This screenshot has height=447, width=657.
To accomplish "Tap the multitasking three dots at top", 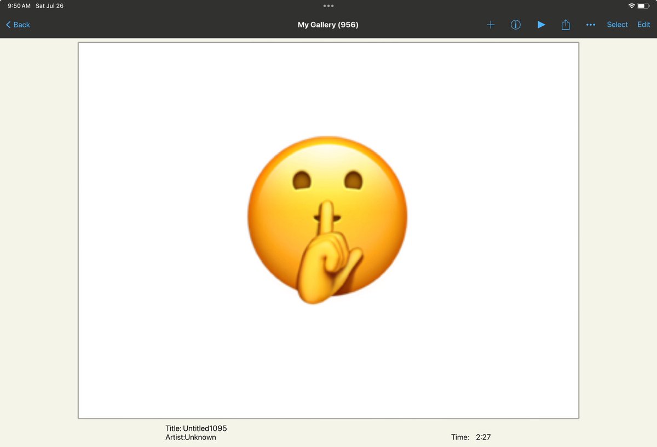I will (328, 5).
